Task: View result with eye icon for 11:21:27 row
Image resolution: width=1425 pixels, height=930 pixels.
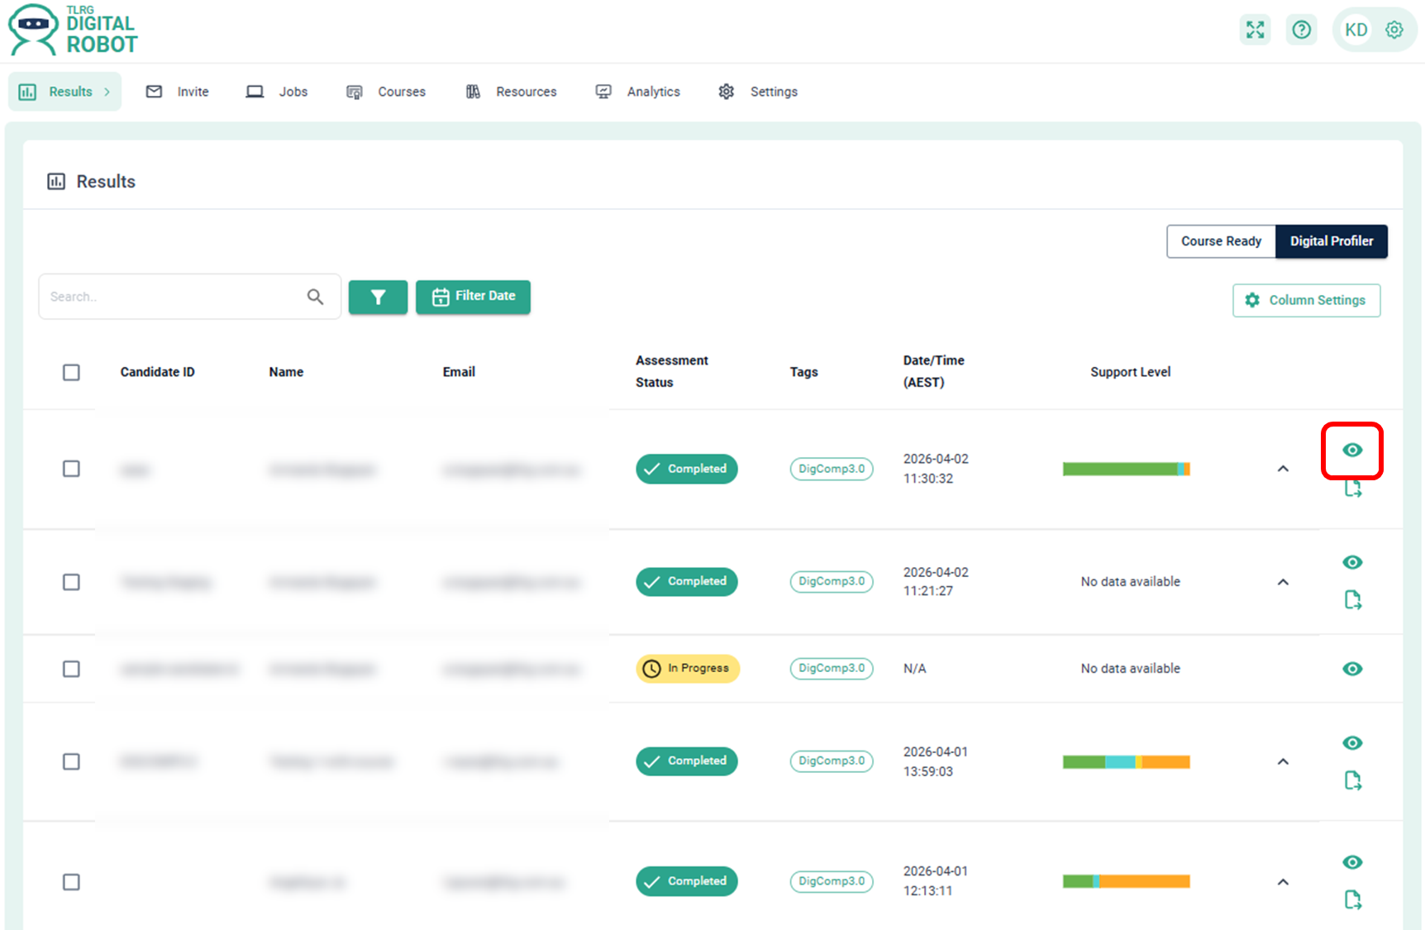Action: point(1352,562)
